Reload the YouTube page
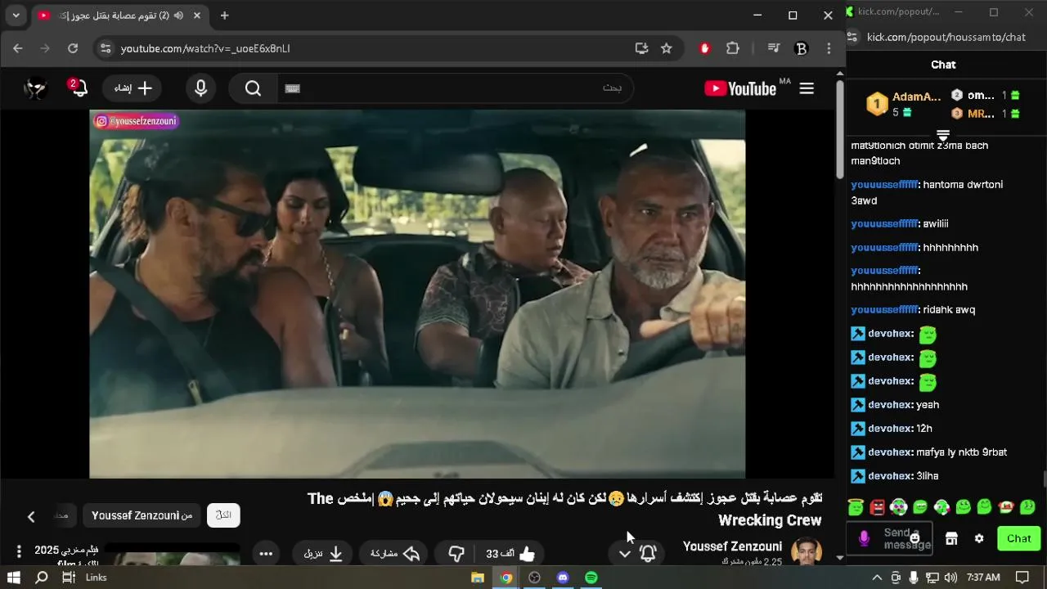The height and width of the screenshot is (589, 1047). pyautogui.click(x=73, y=48)
